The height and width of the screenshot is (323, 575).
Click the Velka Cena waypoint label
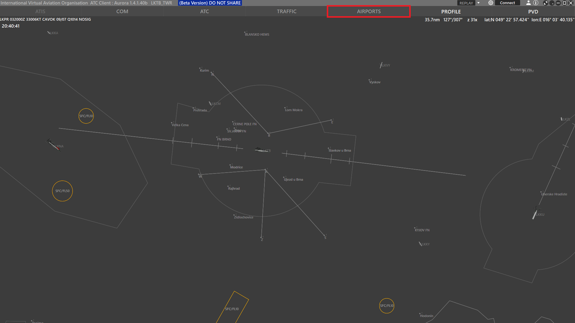coord(180,125)
